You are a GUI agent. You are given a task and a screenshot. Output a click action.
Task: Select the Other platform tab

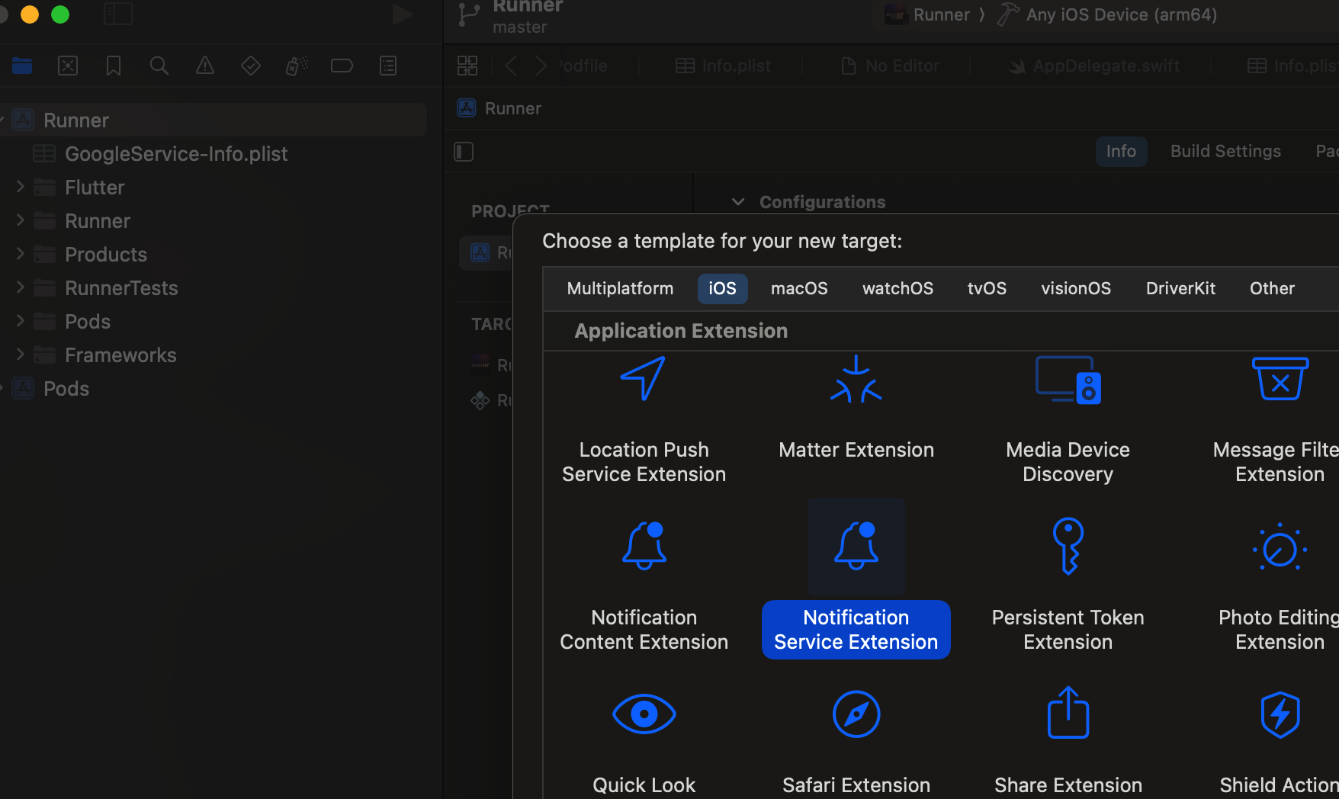tap(1272, 289)
